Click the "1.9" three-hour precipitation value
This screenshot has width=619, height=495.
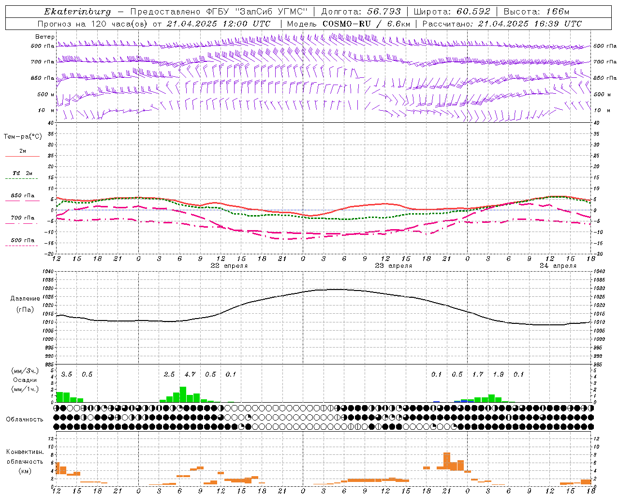tap(498, 375)
